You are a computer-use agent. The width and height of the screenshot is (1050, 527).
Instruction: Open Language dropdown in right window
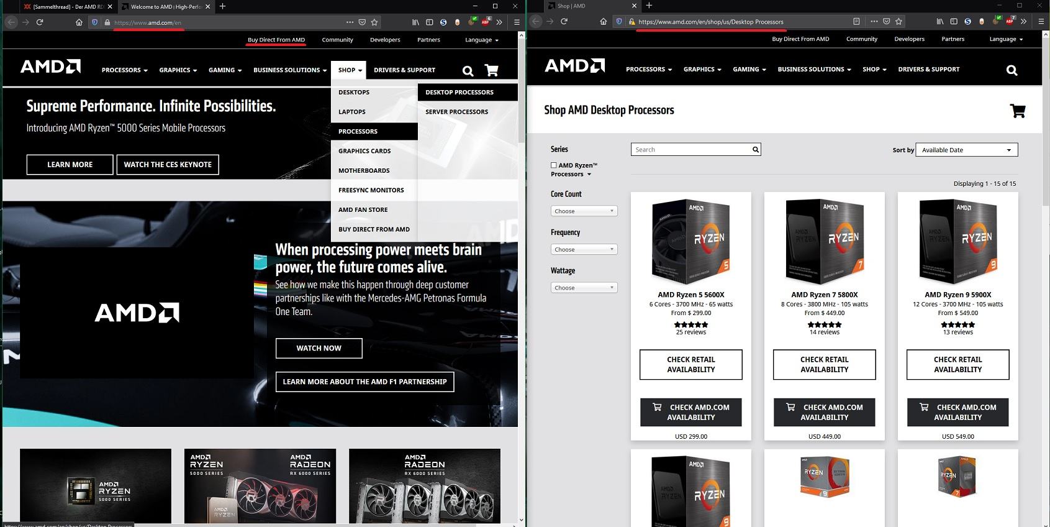click(x=1007, y=39)
